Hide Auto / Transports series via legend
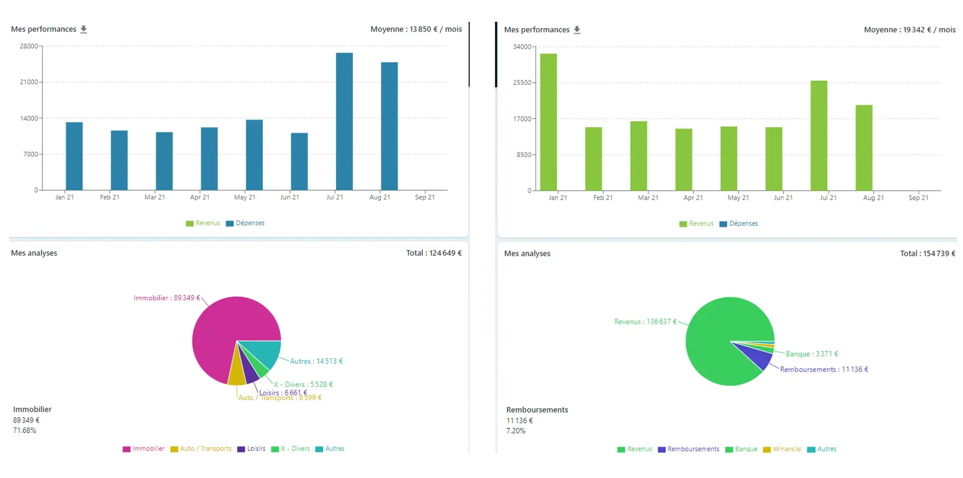The height and width of the screenshot is (478, 963). (x=201, y=449)
